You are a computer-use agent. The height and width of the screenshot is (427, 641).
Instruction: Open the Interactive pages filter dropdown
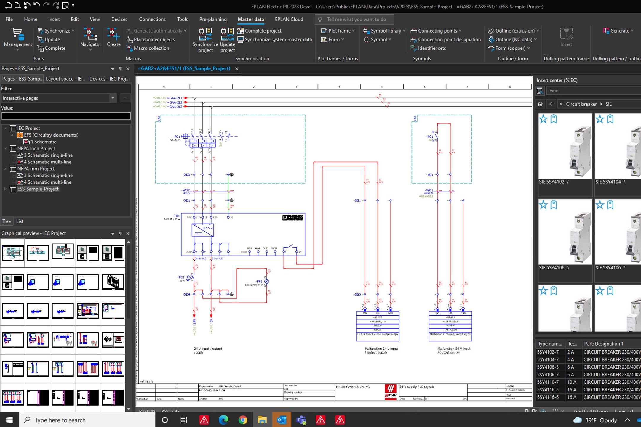click(x=113, y=98)
